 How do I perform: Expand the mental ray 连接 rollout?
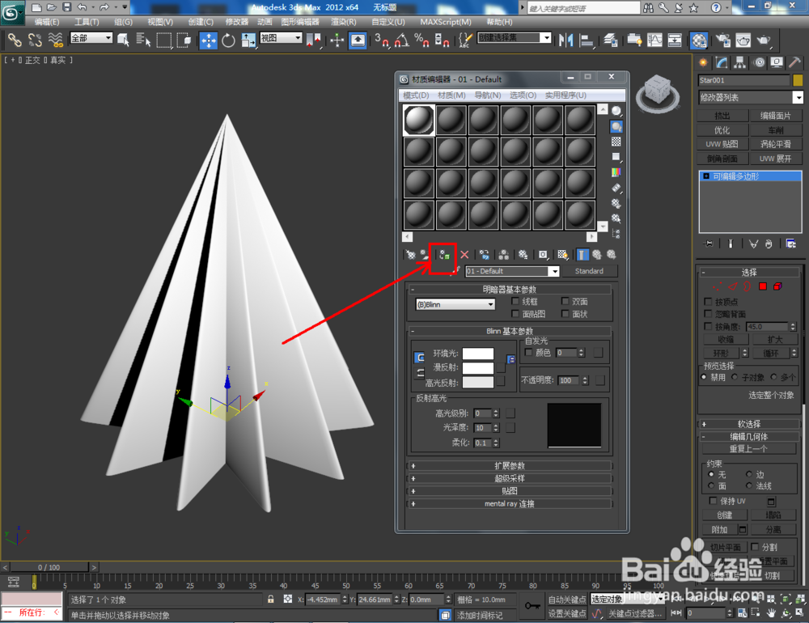coord(510,504)
